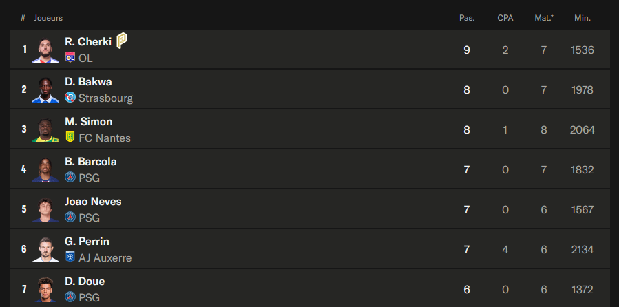Screen dimensions: 619x307
Task: Click the Strasbourg club crest icon
Action: (x=70, y=98)
